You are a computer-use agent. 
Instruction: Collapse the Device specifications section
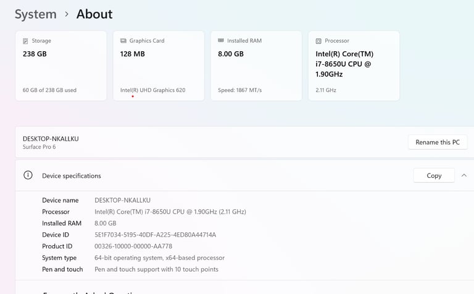[x=464, y=175]
